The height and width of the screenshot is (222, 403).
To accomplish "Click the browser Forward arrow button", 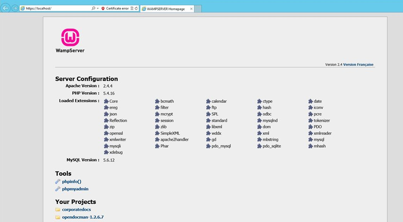I will tap(15, 9).
